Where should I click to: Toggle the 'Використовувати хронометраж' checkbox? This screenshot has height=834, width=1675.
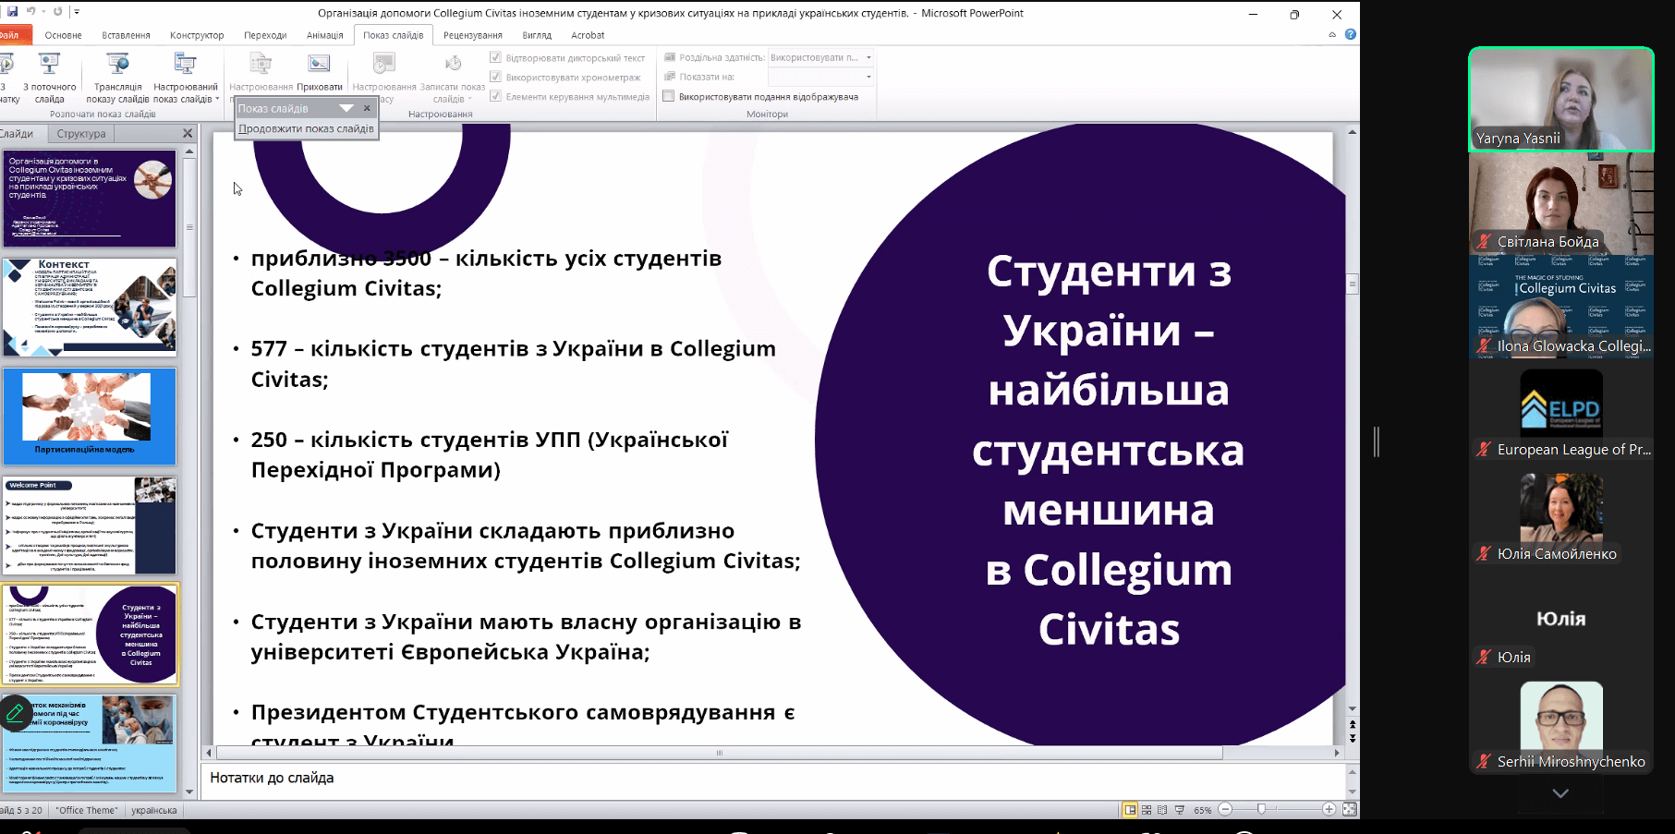pos(495,77)
